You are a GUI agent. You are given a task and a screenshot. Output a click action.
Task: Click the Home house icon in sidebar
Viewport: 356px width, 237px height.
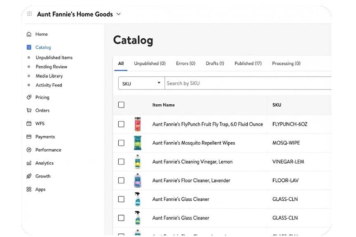[x=29, y=34]
